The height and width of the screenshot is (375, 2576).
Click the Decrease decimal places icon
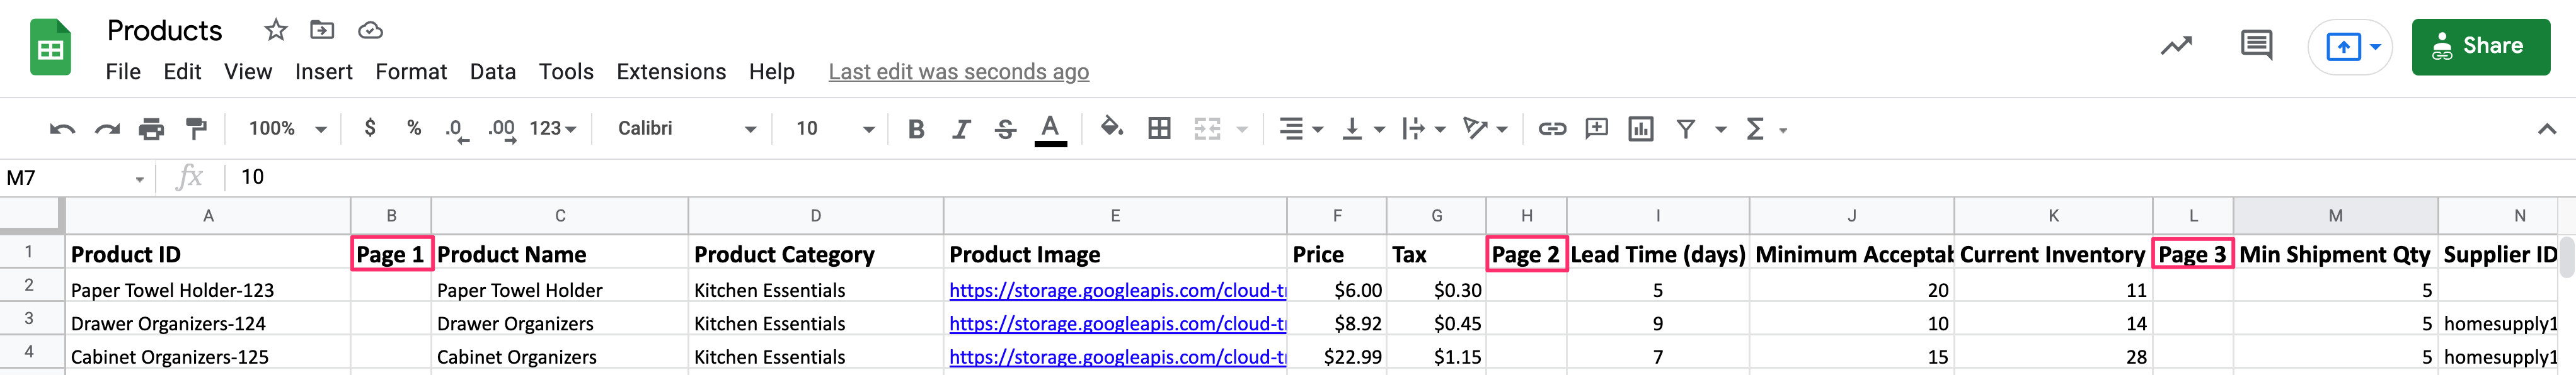pos(455,128)
